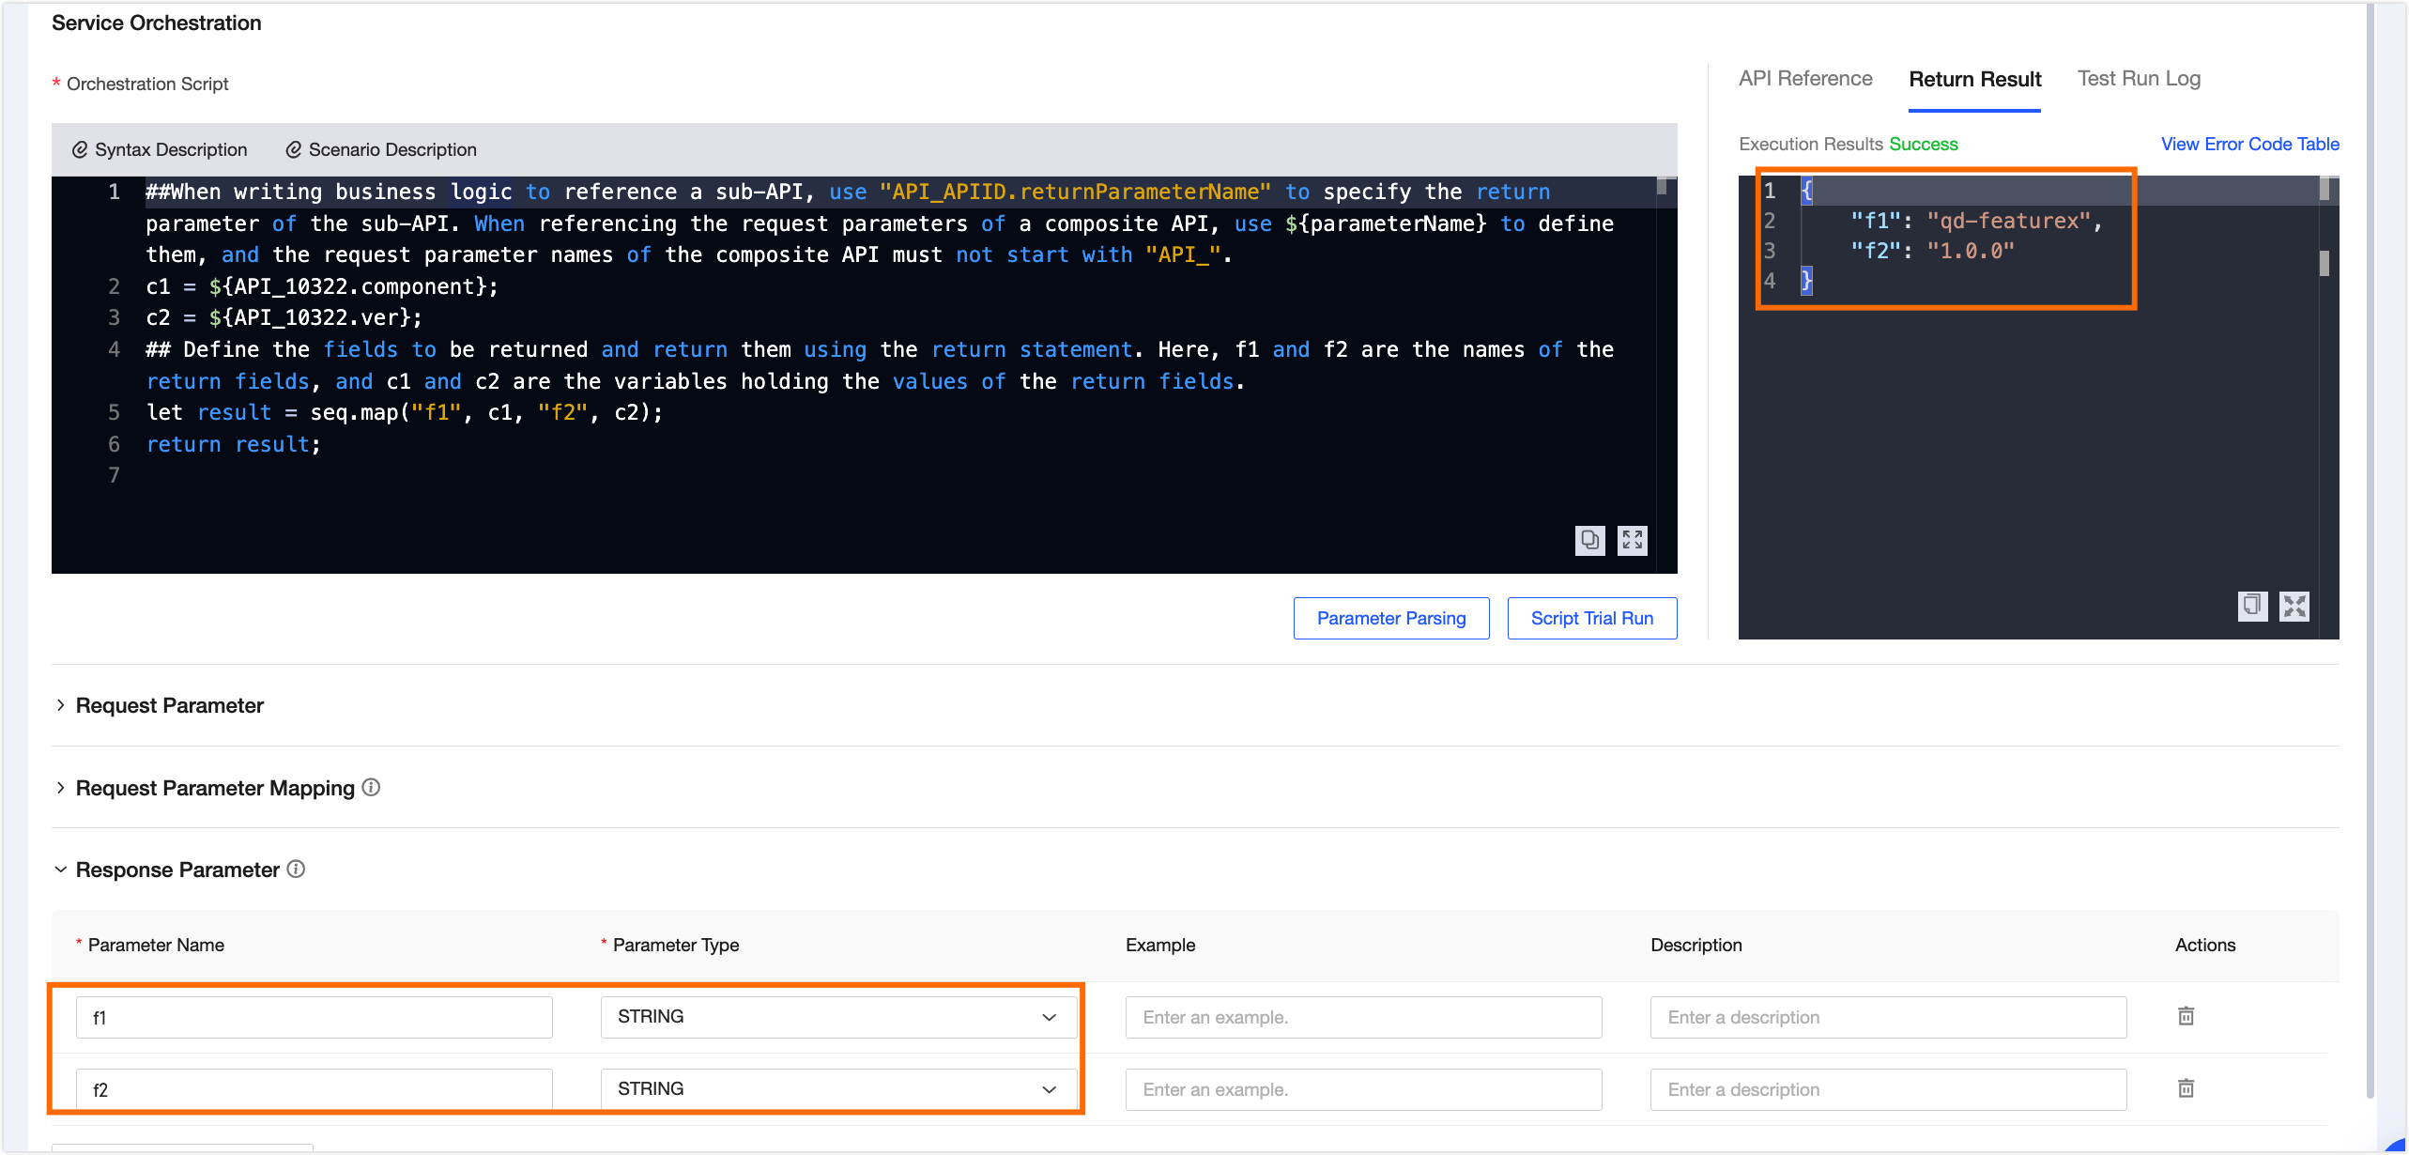The width and height of the screenshot is (2409, 1155).
Task: Copy the return result JSON
Action: point(2251,606)
